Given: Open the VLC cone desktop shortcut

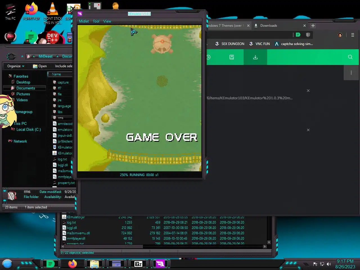Looking at the screenshot, I should pyautogui.click(x=53, y=13).
